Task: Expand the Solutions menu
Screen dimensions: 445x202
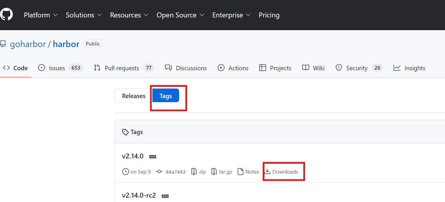Action: point(84,15)
